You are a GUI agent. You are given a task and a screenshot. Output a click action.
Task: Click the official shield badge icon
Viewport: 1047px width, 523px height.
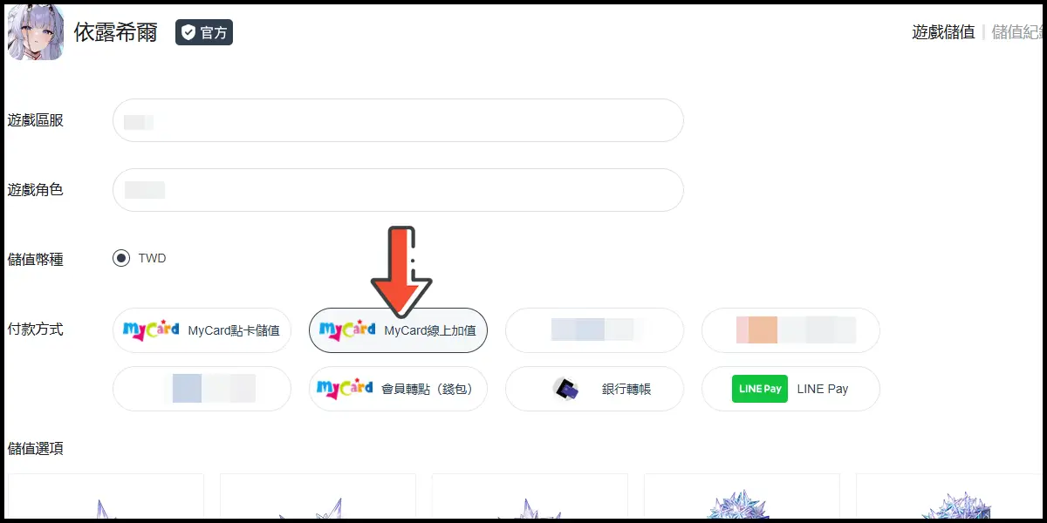pyautogui.click(x=188, y=33)
